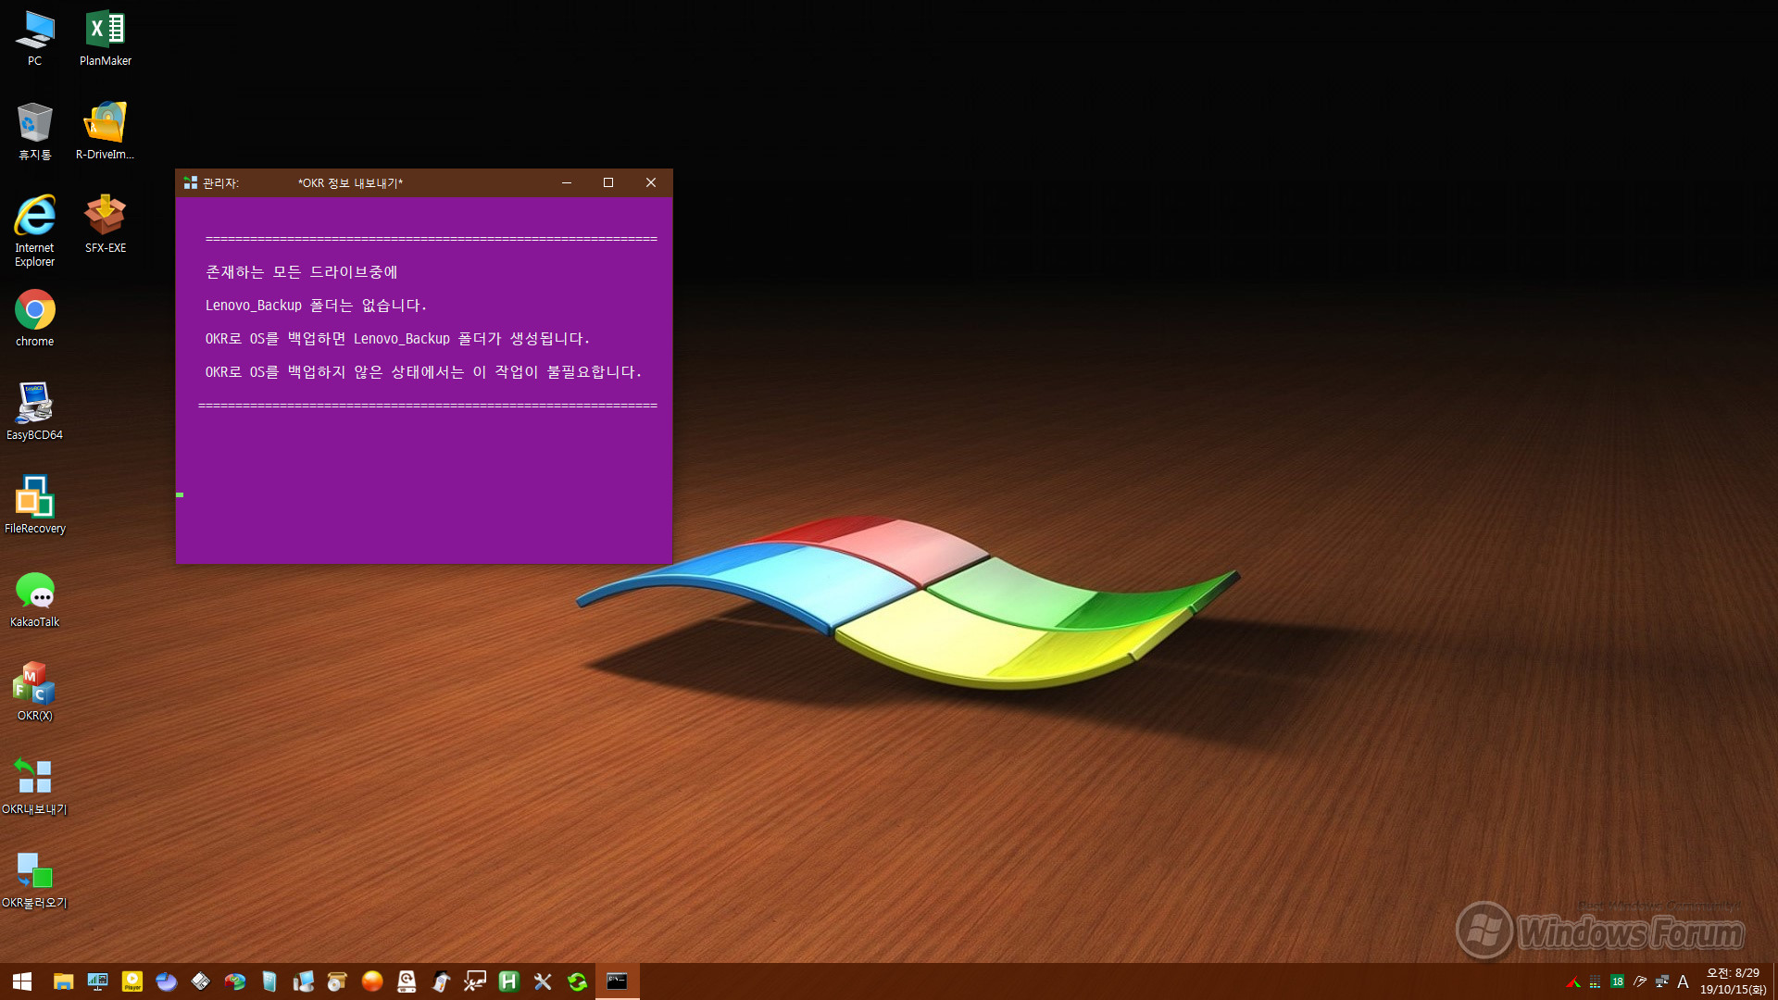Click the equalizer bars tray icon
Screen dimensions: 1778x1000
(1595, 981)
